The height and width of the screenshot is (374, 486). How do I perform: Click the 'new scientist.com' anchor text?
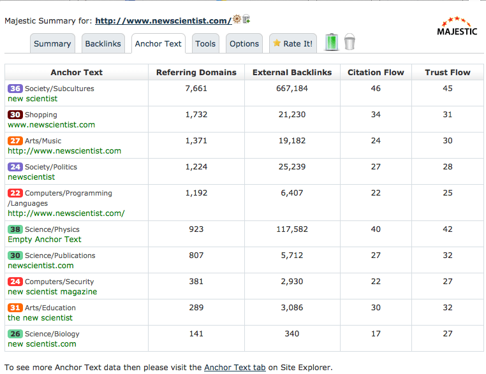[42, 344]
